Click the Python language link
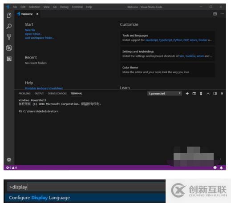The height and width of the screenshot is (203, 231). [x=178, y=40]
